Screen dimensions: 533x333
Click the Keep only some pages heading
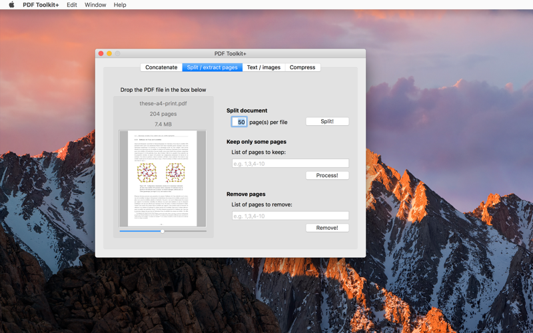click(x=257, y=142)
